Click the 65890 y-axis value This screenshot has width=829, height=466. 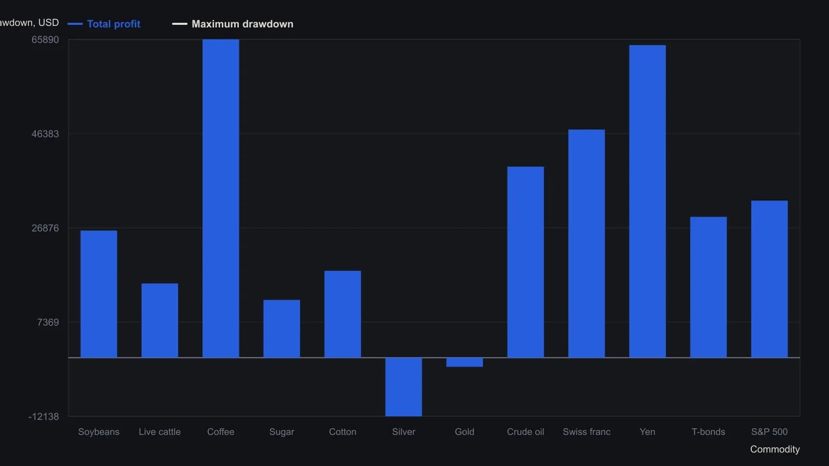point(46,40)
